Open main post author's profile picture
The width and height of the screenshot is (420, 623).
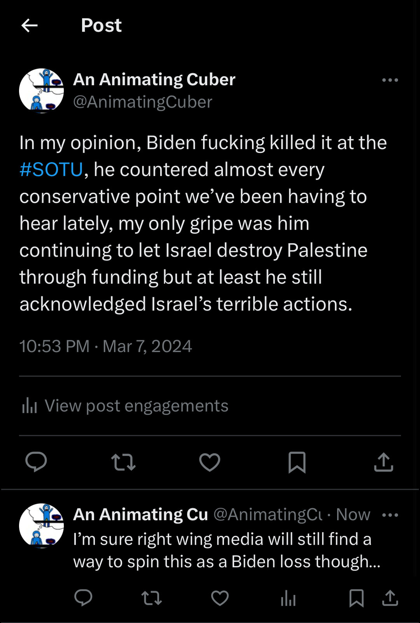42,91
